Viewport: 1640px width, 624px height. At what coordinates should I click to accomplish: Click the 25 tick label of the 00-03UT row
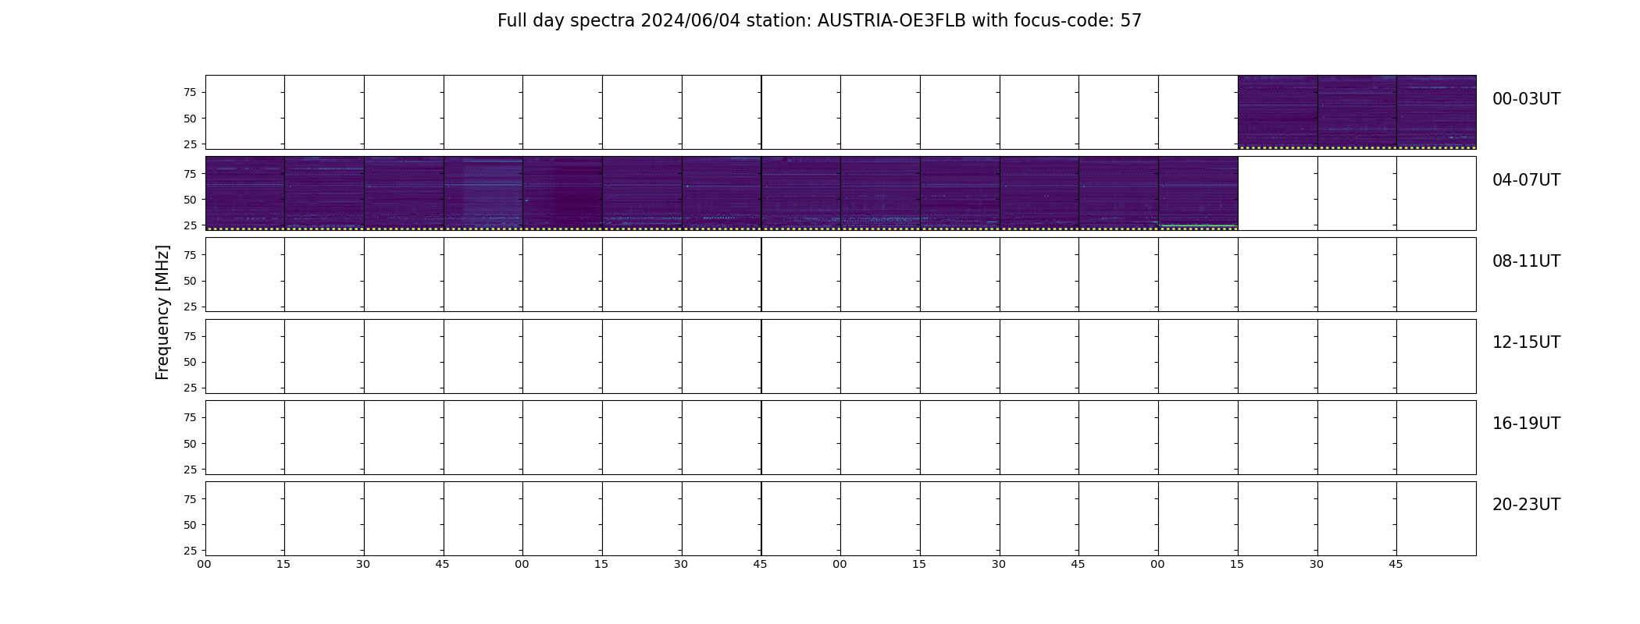pyautogui.click(x=190, y=144)
